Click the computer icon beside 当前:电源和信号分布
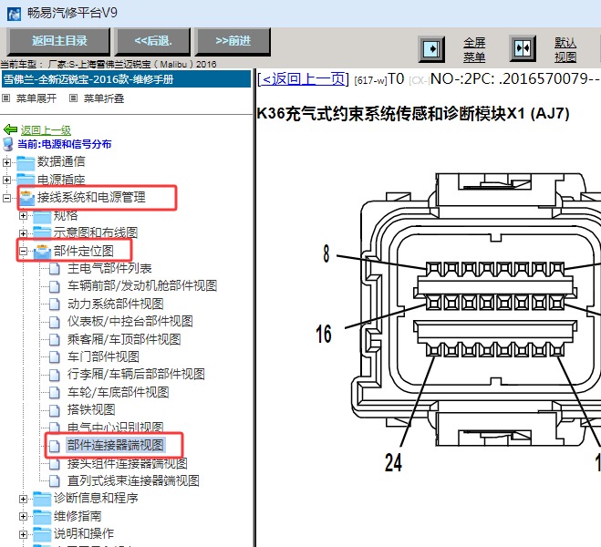Screen dimensions: 601x547 pos(7,144)
